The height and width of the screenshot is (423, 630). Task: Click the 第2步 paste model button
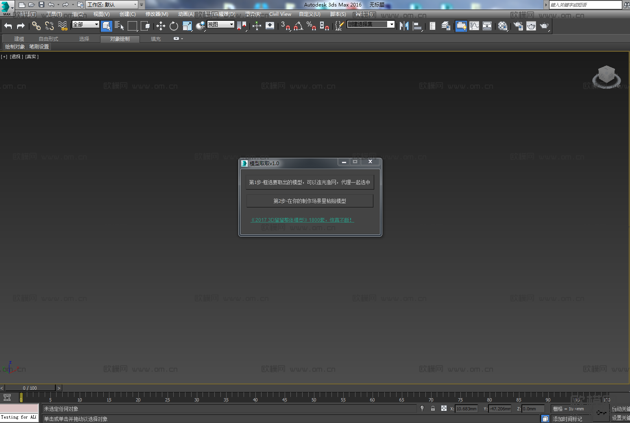[x=310, y=201]
